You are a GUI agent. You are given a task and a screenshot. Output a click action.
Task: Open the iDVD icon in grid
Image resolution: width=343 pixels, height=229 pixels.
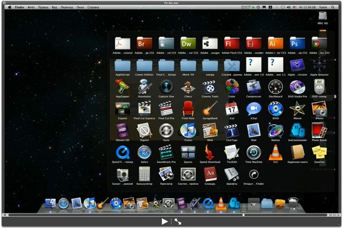(x=275, y=109)
